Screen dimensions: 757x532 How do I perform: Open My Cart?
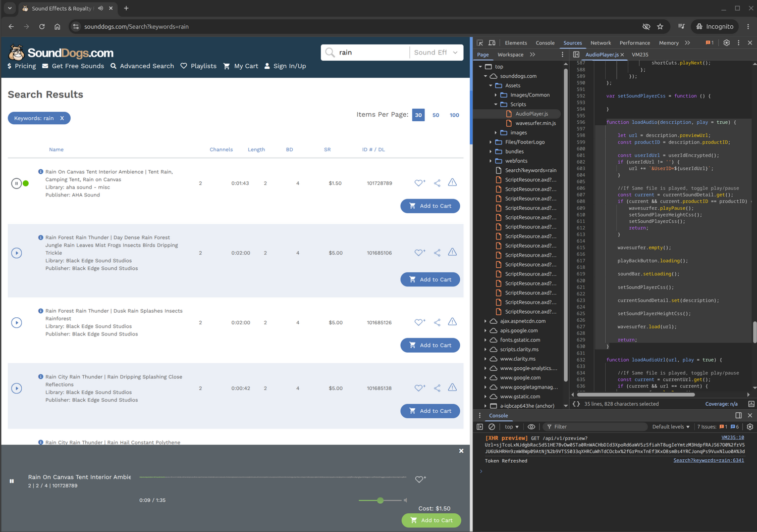[x=241, y=66]
